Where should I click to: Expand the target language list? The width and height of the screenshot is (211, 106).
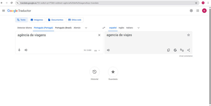(x=138, y=28)
